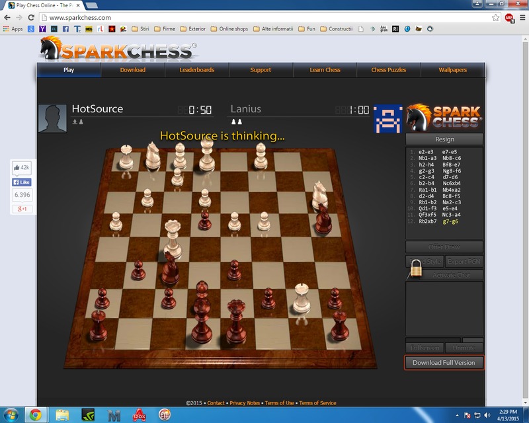Click the Activate Chat button
Screen dimensions: 529x423
(451, 275)
